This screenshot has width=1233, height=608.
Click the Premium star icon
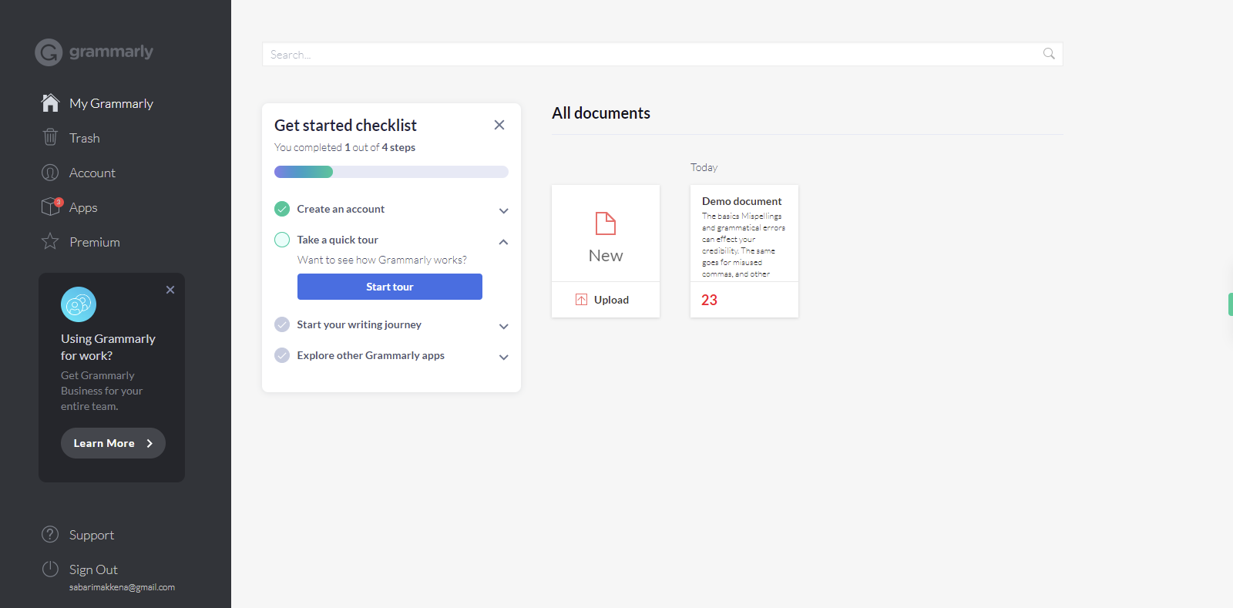(x=50, y=241)
